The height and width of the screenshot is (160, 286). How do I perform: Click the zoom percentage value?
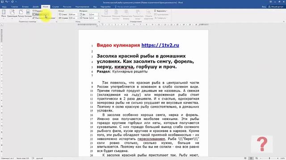tap(282, 158)
